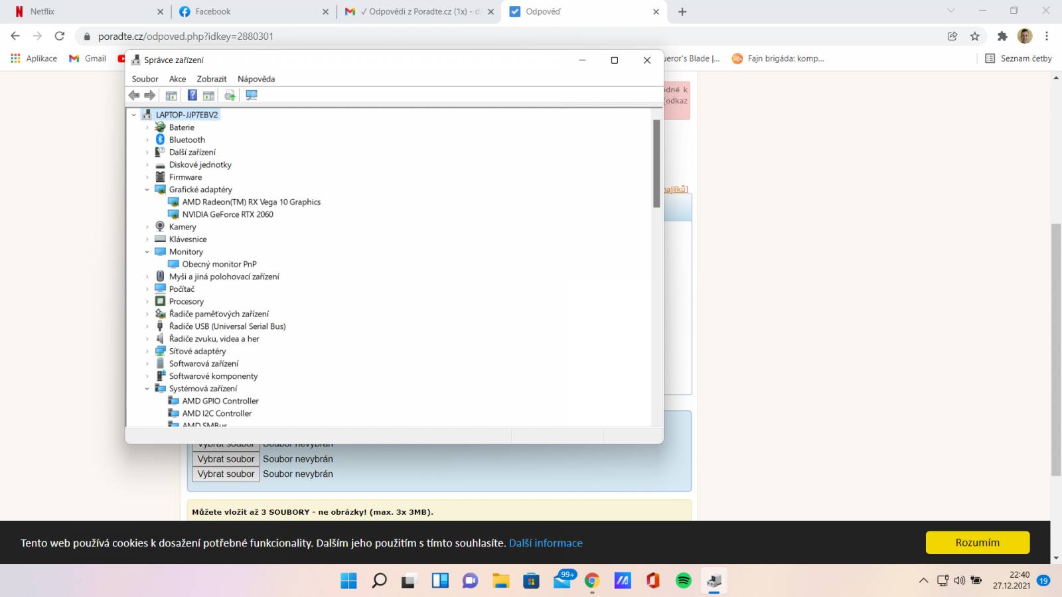Show hidden system tray icons chevron
Screen dimensions: 1062x597
923,581
